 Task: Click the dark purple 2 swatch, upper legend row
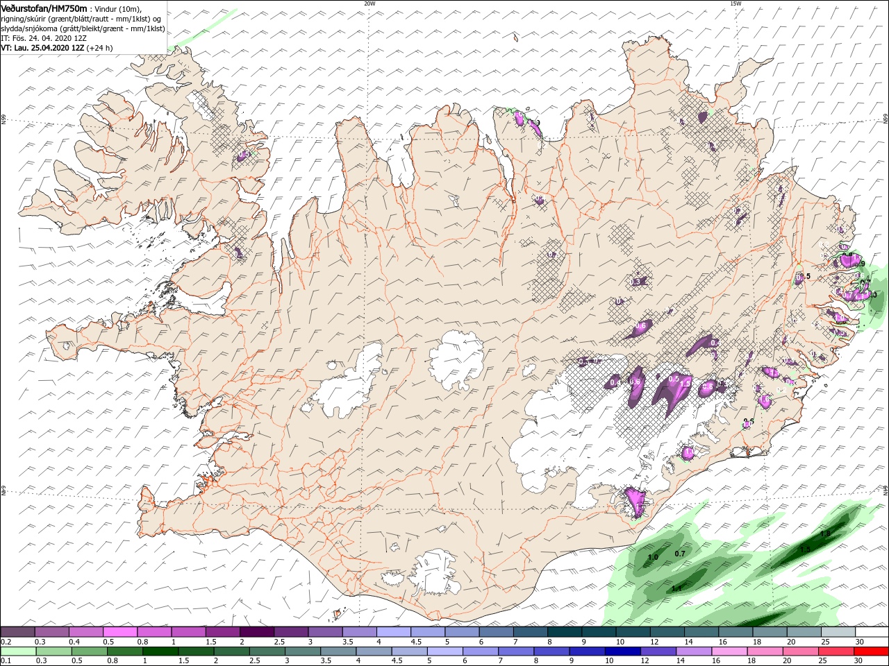pyautogui.click(x=256, y=632)
